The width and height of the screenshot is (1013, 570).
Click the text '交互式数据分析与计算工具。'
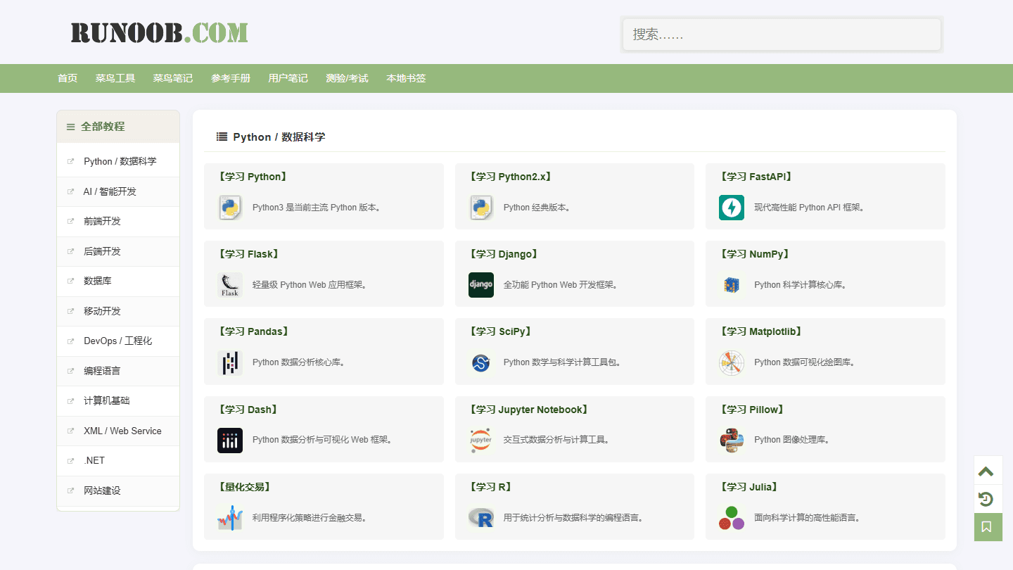[x=559, y=441]
